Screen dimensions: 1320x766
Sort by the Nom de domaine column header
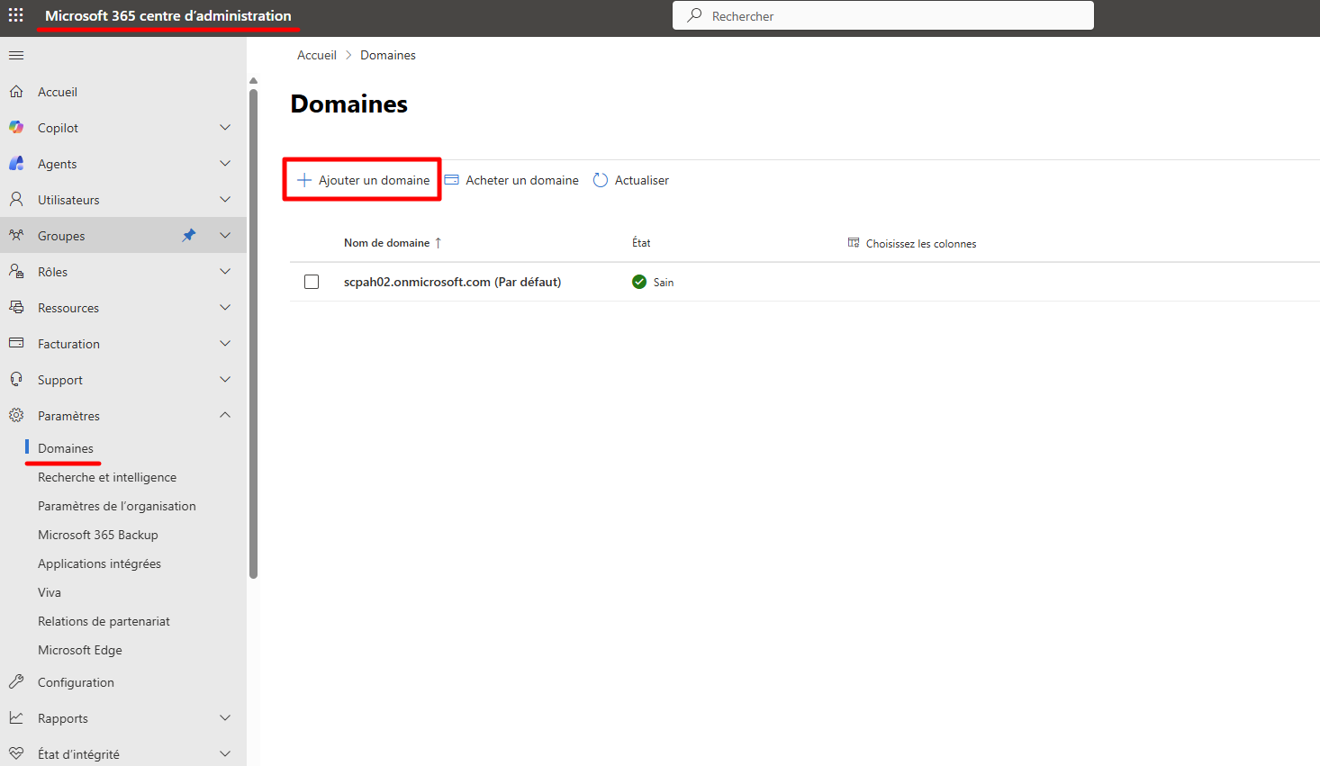[386, 243]
